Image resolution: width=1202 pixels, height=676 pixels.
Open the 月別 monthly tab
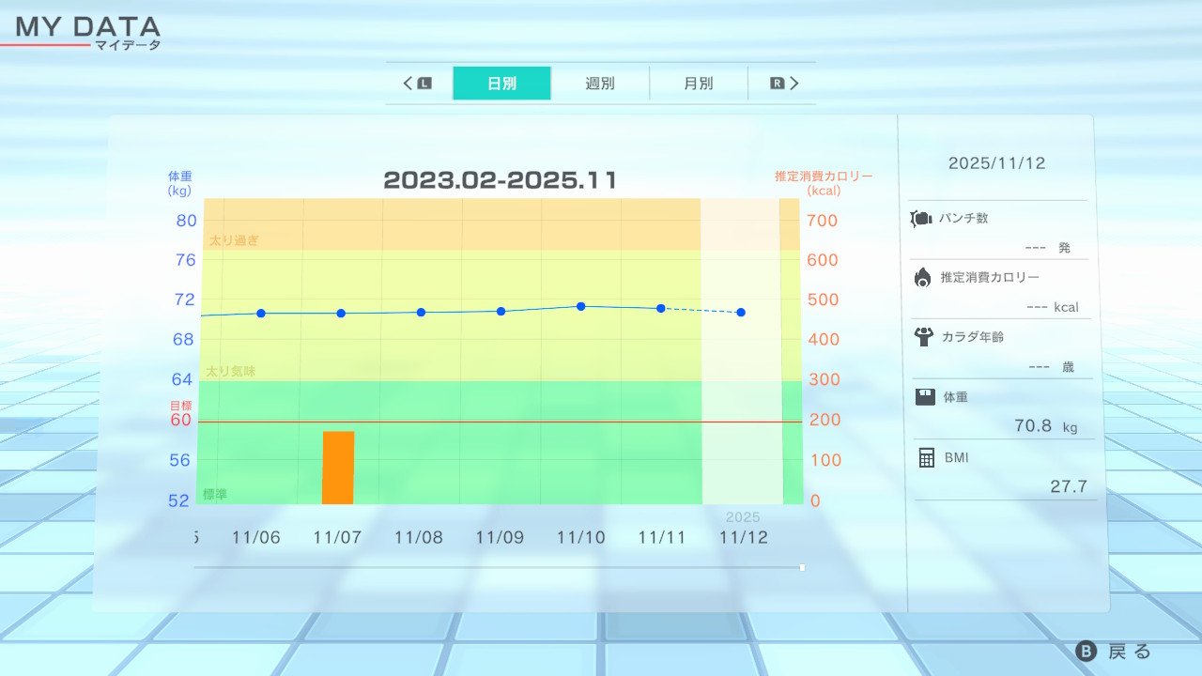[x=698, y=84]
